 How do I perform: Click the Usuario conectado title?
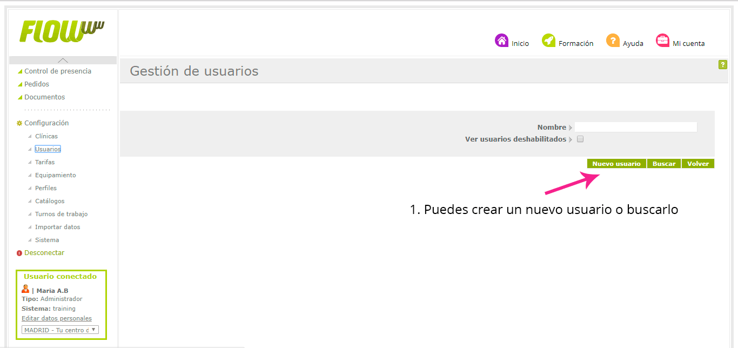(x=60, y=276)
